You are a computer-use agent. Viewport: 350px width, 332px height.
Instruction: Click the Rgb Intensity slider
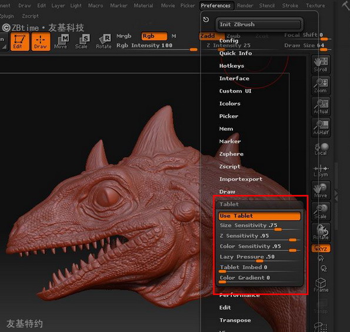pyautogui.click(x=156, y=47)
